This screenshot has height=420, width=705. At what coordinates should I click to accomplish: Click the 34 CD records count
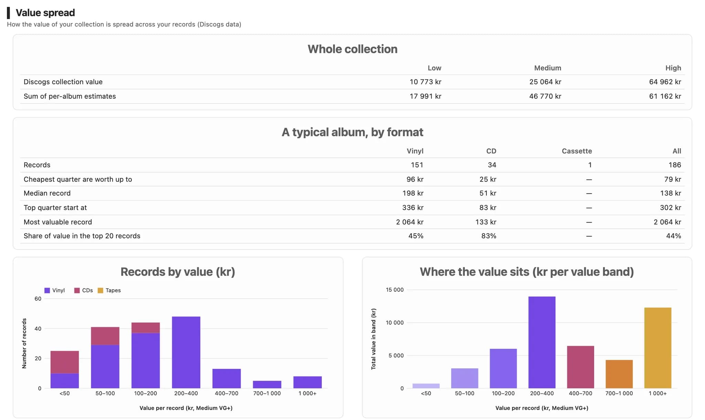coord(492,165)
